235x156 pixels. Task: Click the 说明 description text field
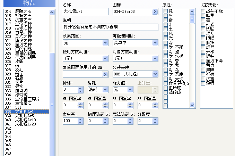[x=111, y=27]
